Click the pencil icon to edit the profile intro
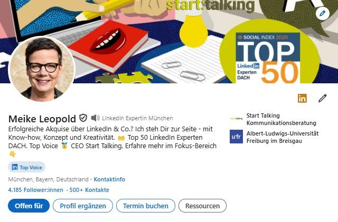 point(322,98)
